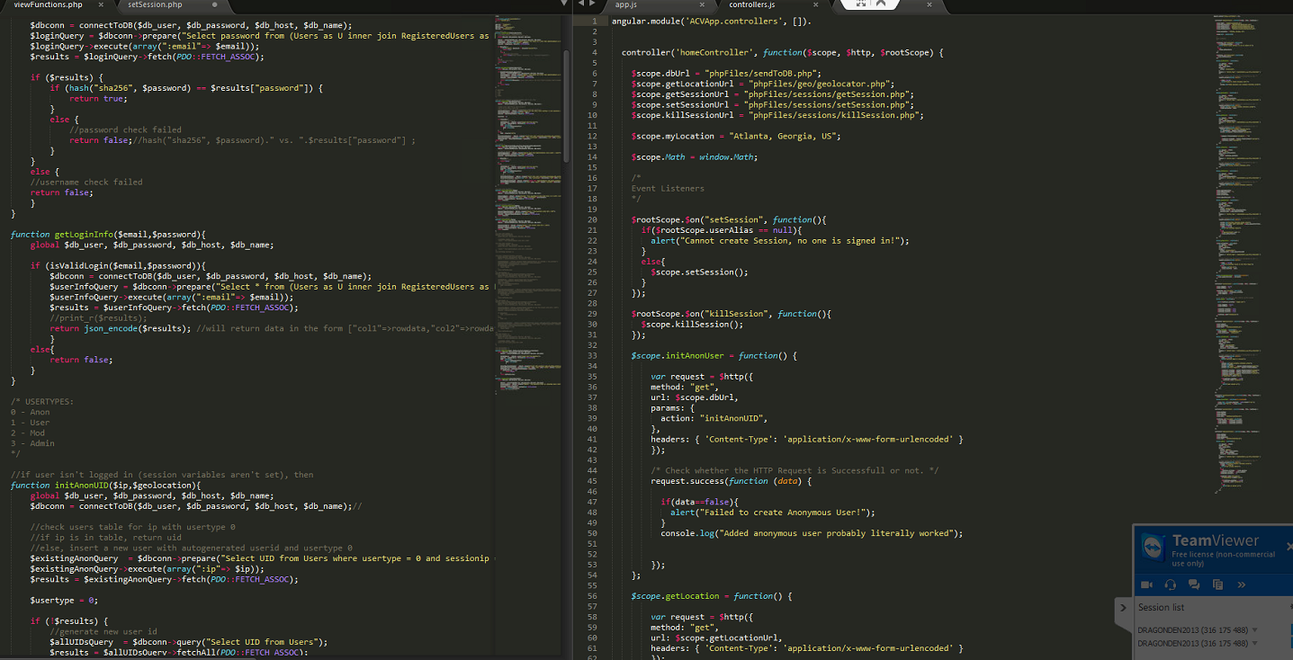This screenshot has width=1293, height=660.
Task: Click the "3 - Admin" comment line
Action: 32,442
